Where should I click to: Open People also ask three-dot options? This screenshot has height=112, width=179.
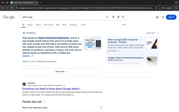pyautogui.click(x=44, y=102)
